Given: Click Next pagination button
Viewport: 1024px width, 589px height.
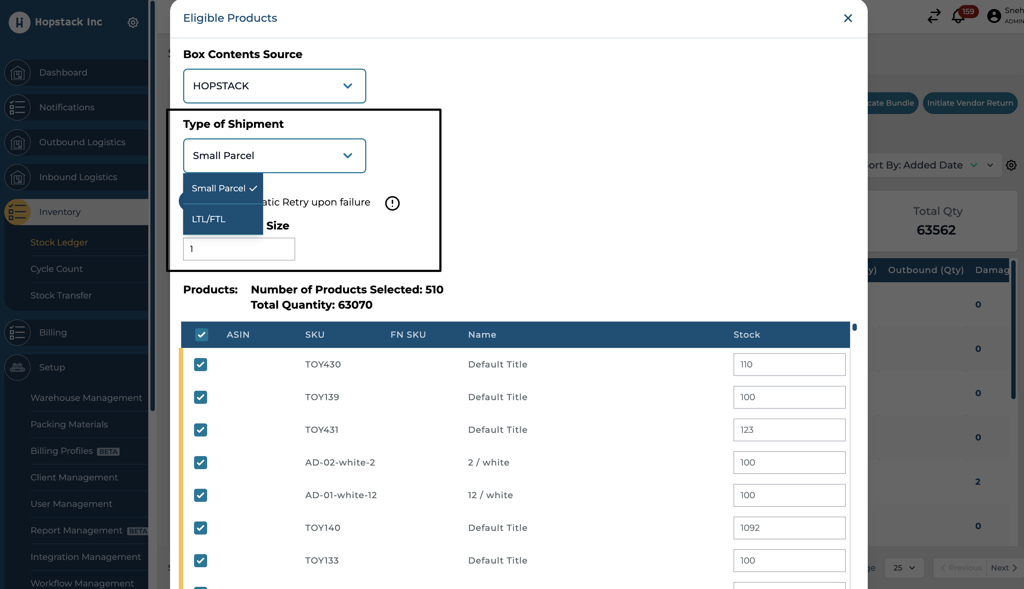Looking at the screenshot, I should point(1004,568).
